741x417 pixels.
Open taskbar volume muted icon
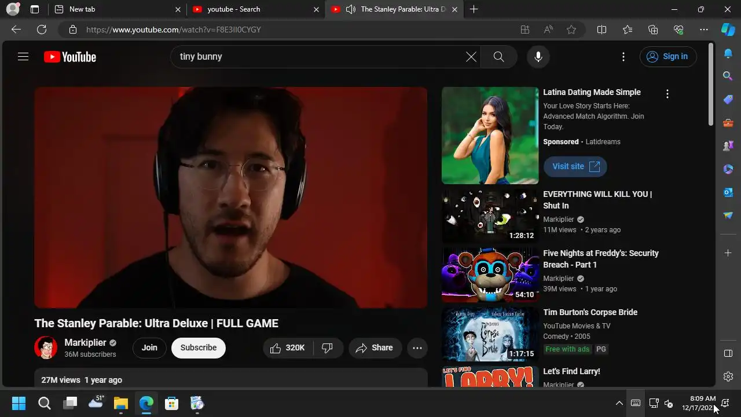point(669,403)
